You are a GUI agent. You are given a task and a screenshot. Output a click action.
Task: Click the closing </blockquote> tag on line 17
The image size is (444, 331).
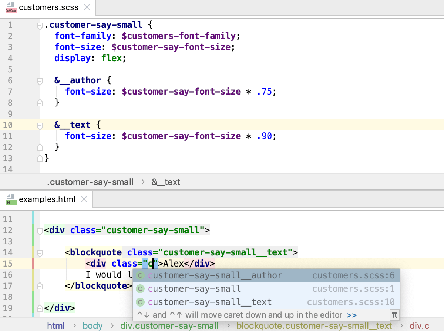click(98, 286)
